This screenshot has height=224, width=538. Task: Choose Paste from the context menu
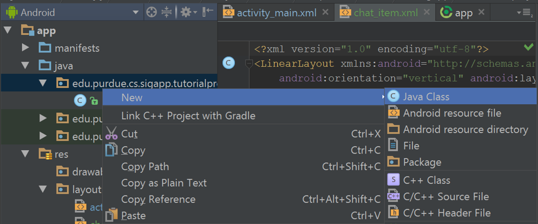tap(244, 215)
